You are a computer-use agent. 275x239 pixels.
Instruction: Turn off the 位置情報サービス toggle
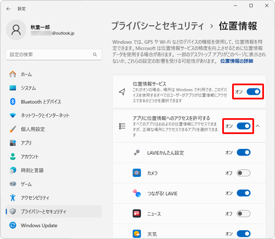[254, 92]
